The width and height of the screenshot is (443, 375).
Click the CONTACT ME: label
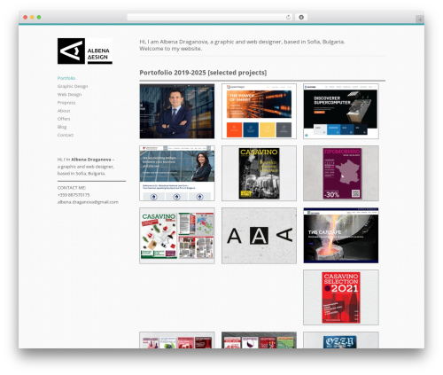point(72,188)
